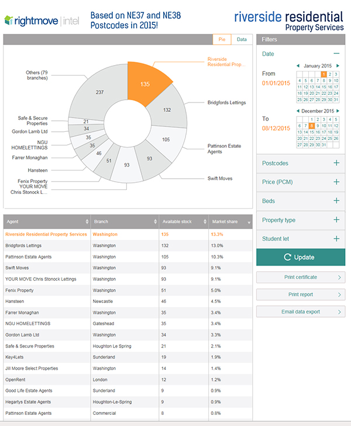Select the Jill Moore Select Properties row
This screenshot has height=426, width=351.
click(x=128, y=369)
